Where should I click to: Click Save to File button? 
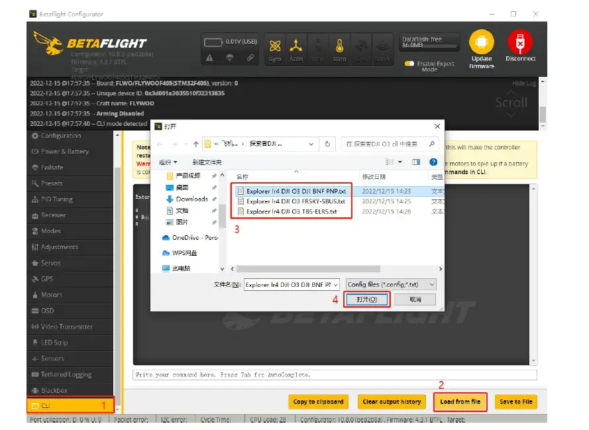[x=515, y=402]
